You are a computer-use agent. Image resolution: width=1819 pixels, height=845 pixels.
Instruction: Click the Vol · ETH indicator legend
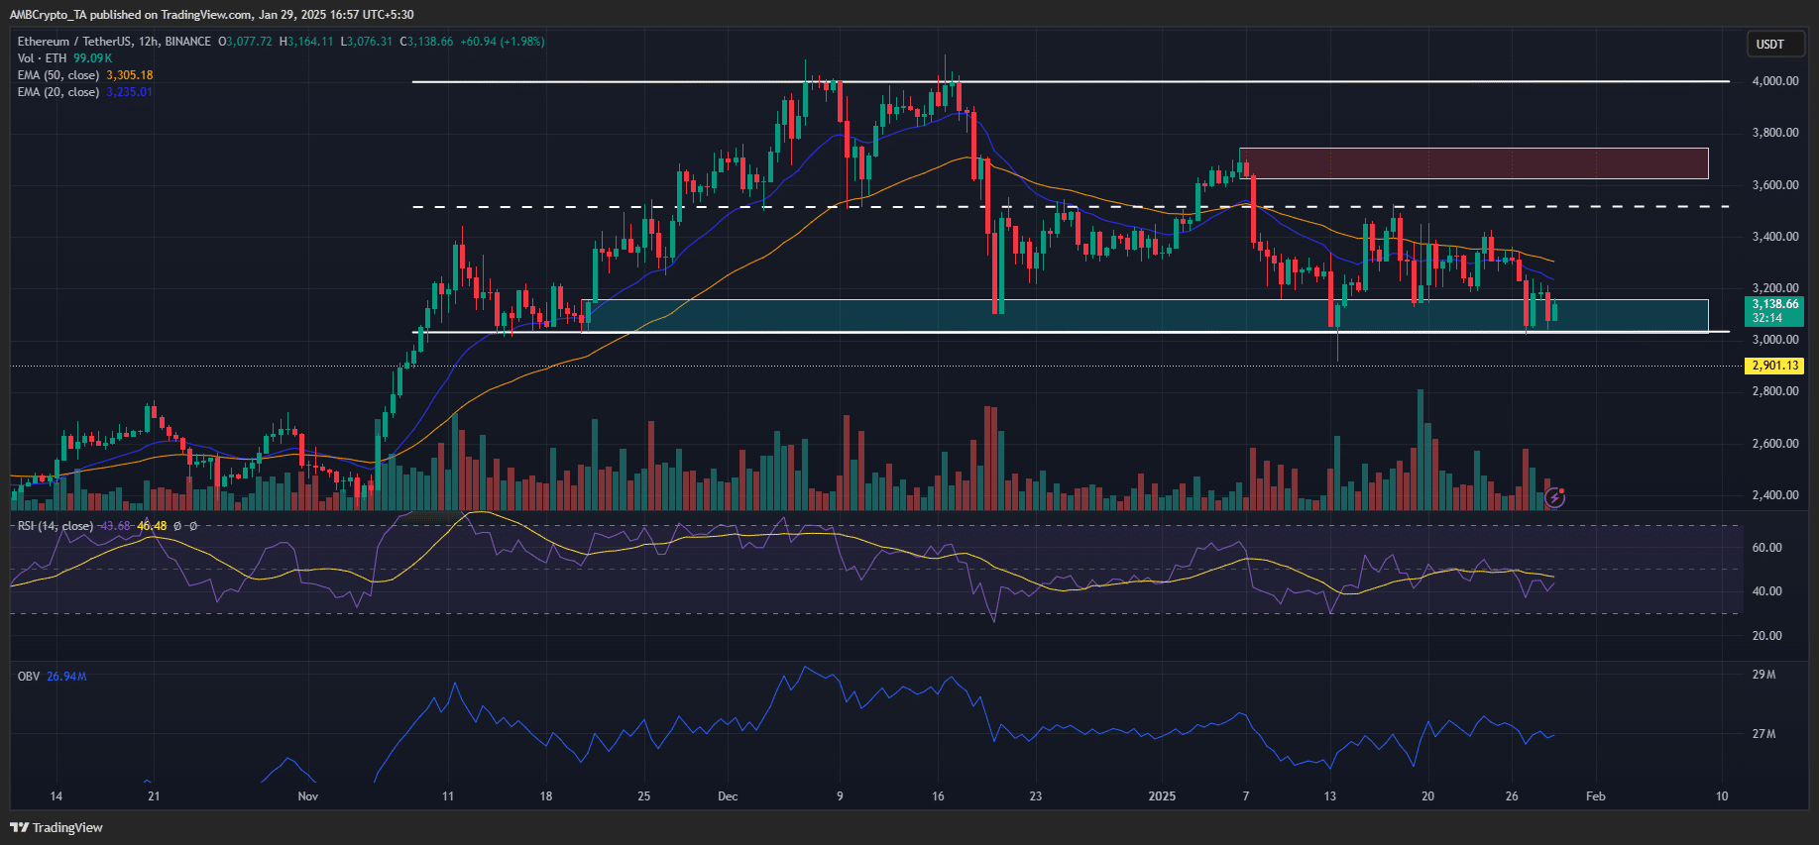coord(43,58)
